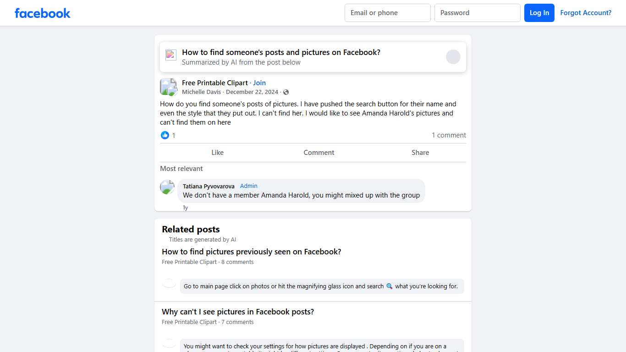Click the Password input field
This screenshot has width=626, height=352.
(x=477, y=13)
